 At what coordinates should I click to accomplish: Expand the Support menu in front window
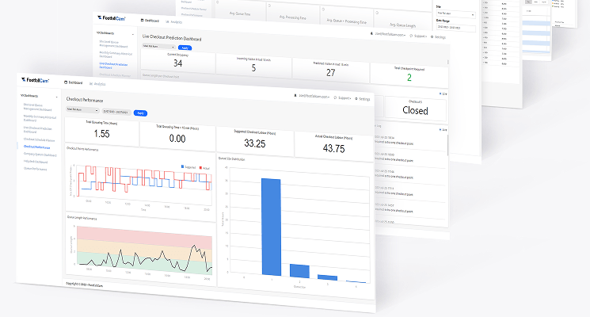click(341, 98)
